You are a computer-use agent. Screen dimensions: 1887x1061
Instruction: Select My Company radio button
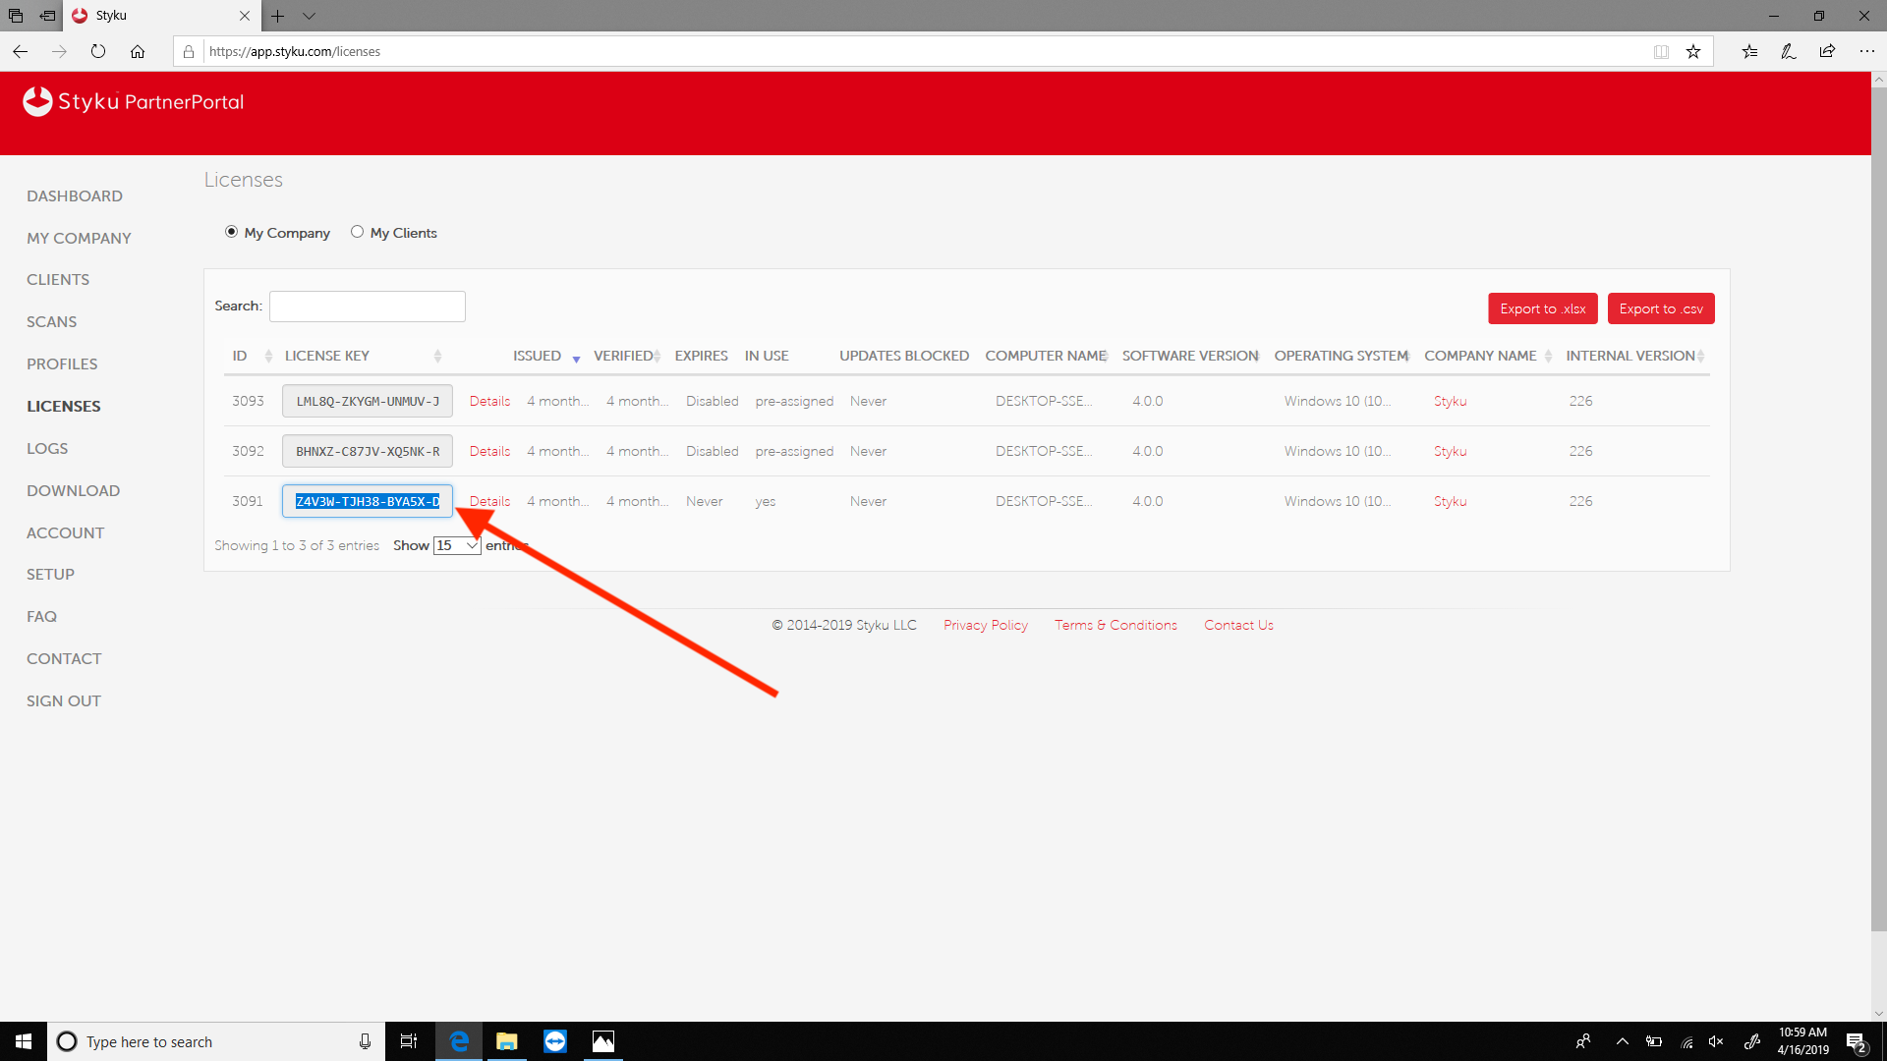231,232
